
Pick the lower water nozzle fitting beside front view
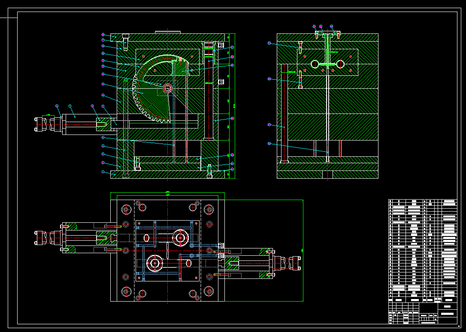[221, 81]
